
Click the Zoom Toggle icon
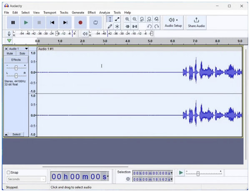[x=157, y=19]
